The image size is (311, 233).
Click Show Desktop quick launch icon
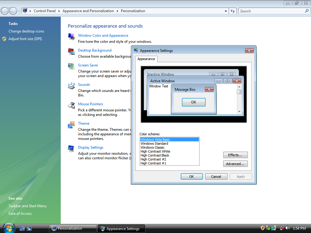[x=22, y=229]
